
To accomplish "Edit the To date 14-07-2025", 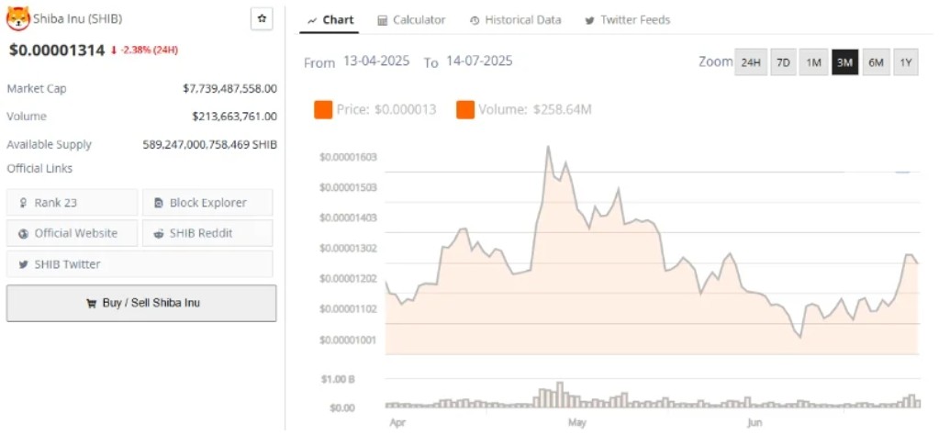I will (479, 61).
